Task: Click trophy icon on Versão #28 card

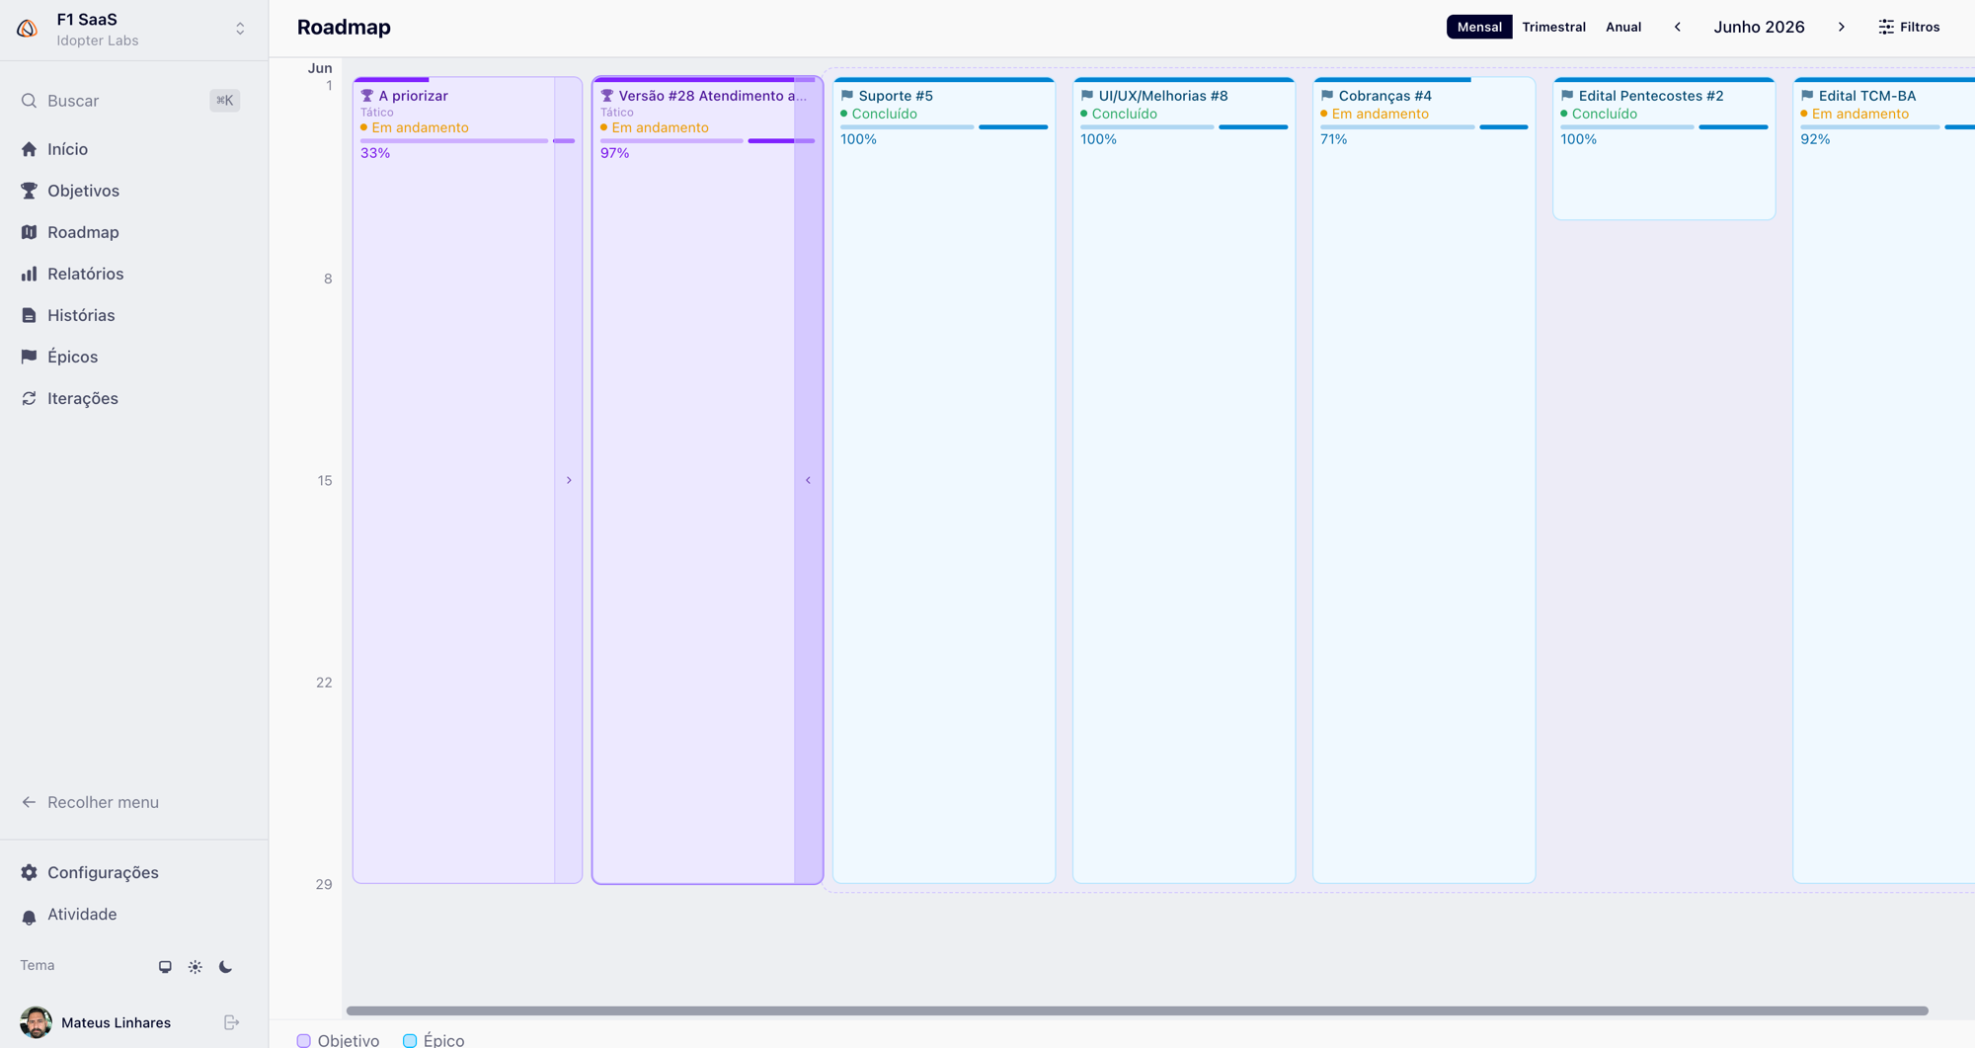Action: pos(607,96)
